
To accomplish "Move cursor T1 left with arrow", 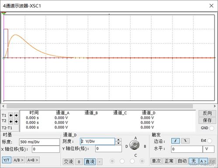I will (x=10, y=115).
